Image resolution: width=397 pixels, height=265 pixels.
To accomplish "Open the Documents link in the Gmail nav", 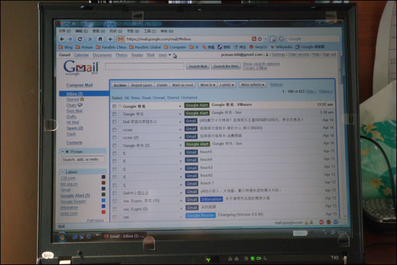I will click(102, 55).
